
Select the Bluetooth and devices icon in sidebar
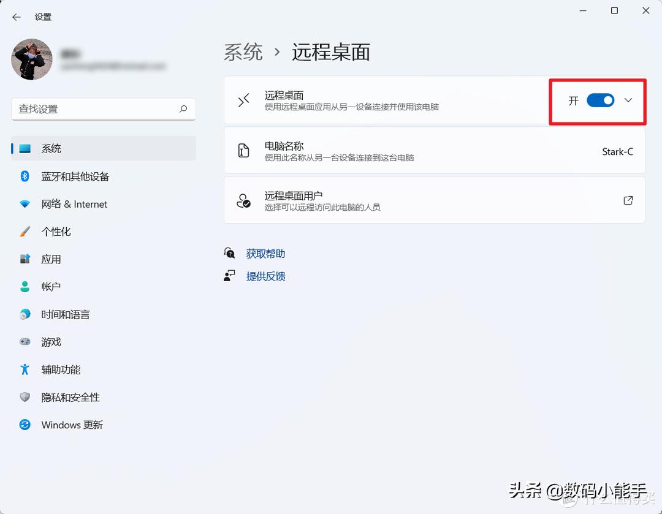click(25, 176)
